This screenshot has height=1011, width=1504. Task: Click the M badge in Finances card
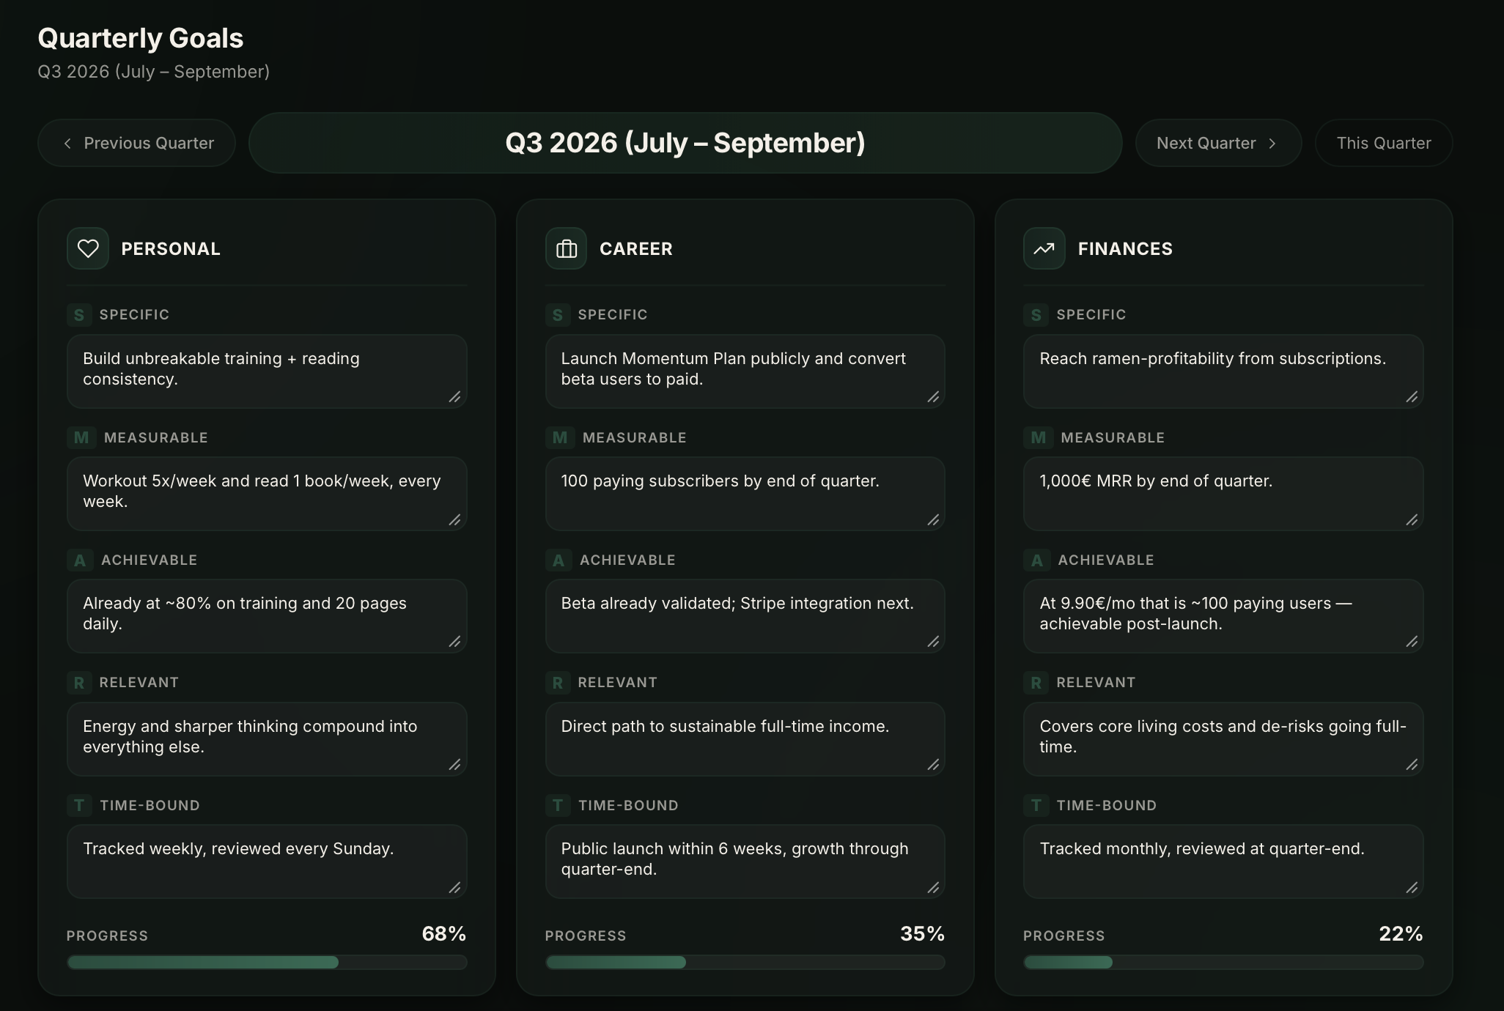click(1039, 437)
